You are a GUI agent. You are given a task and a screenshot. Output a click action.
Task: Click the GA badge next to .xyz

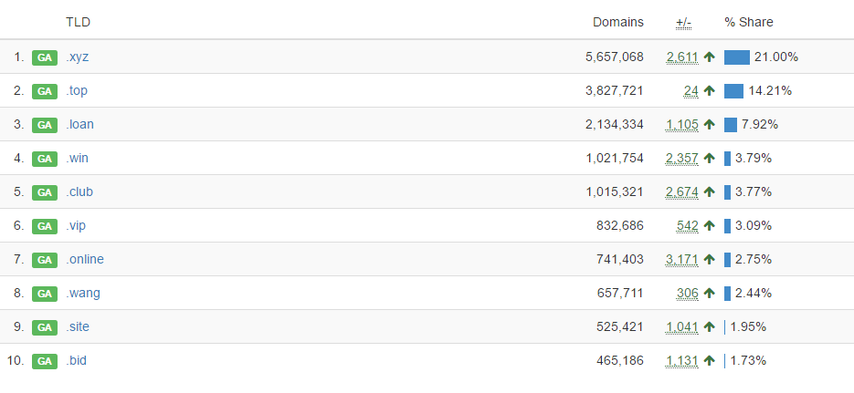point(44,57)
